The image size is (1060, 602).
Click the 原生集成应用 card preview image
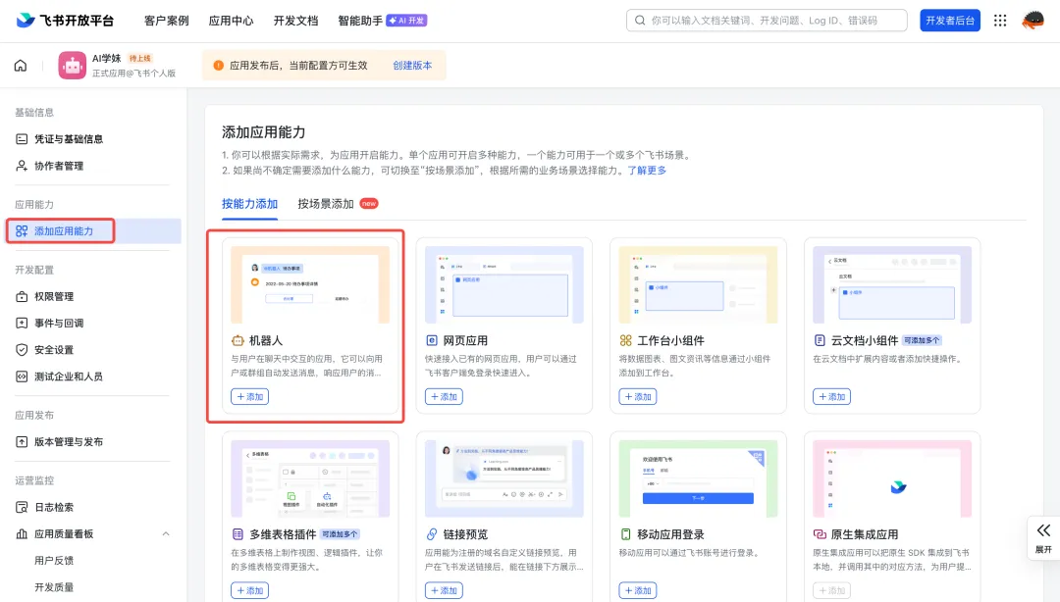point(892,478)
